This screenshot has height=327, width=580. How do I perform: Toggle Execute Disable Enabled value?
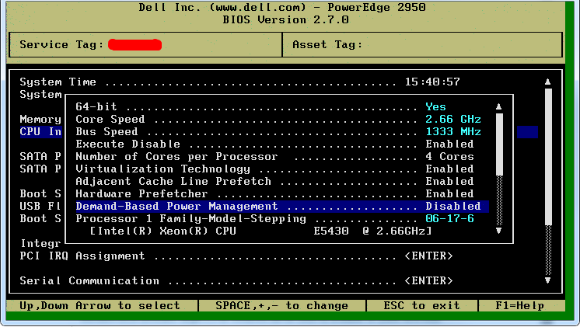pyautogui.click(x=449, y=144)
